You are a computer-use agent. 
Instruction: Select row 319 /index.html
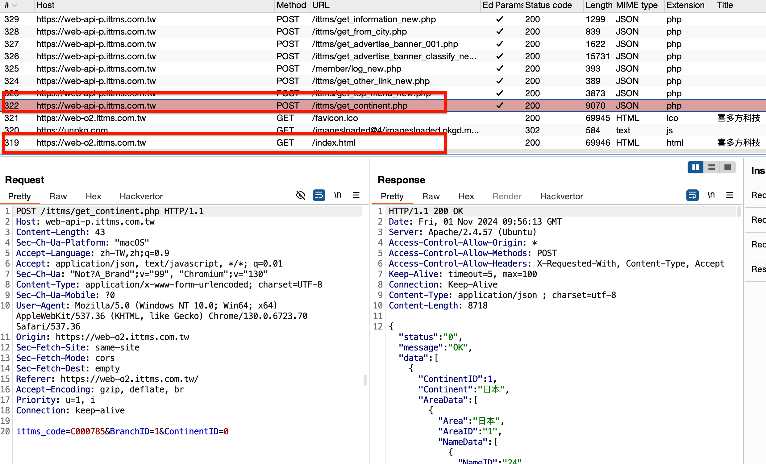[x=383, y=143]
